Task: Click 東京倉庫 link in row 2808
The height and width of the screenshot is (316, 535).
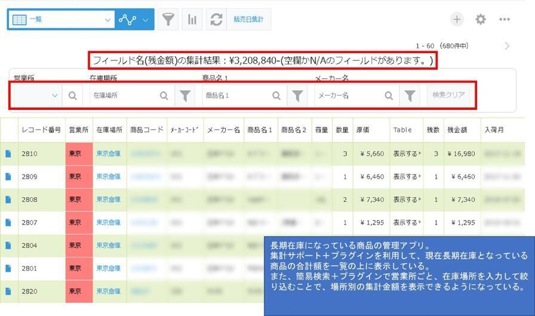Action: [109, 200]
